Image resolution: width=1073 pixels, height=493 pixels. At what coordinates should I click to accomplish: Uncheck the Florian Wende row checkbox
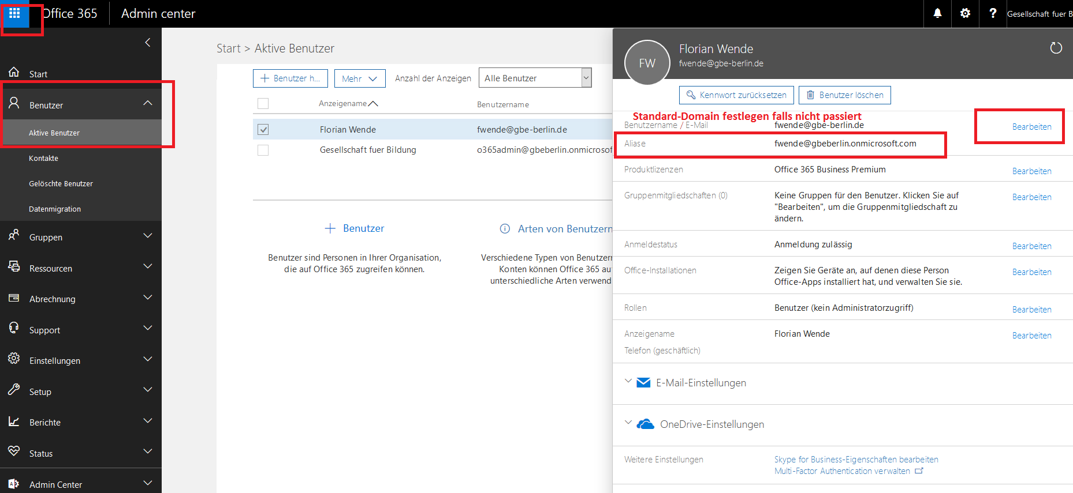263,130
